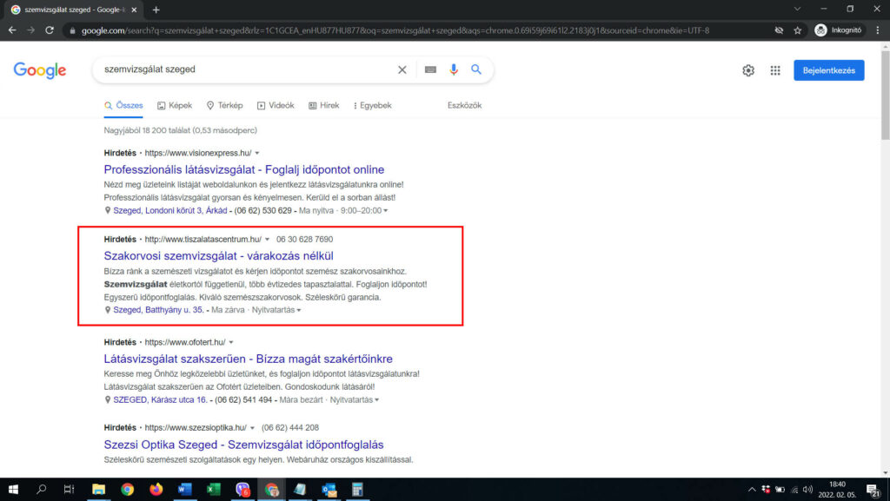This screenshot has width=890, height=501.
Task: Switch to the Térkép tab
Action: pos(225,105)
